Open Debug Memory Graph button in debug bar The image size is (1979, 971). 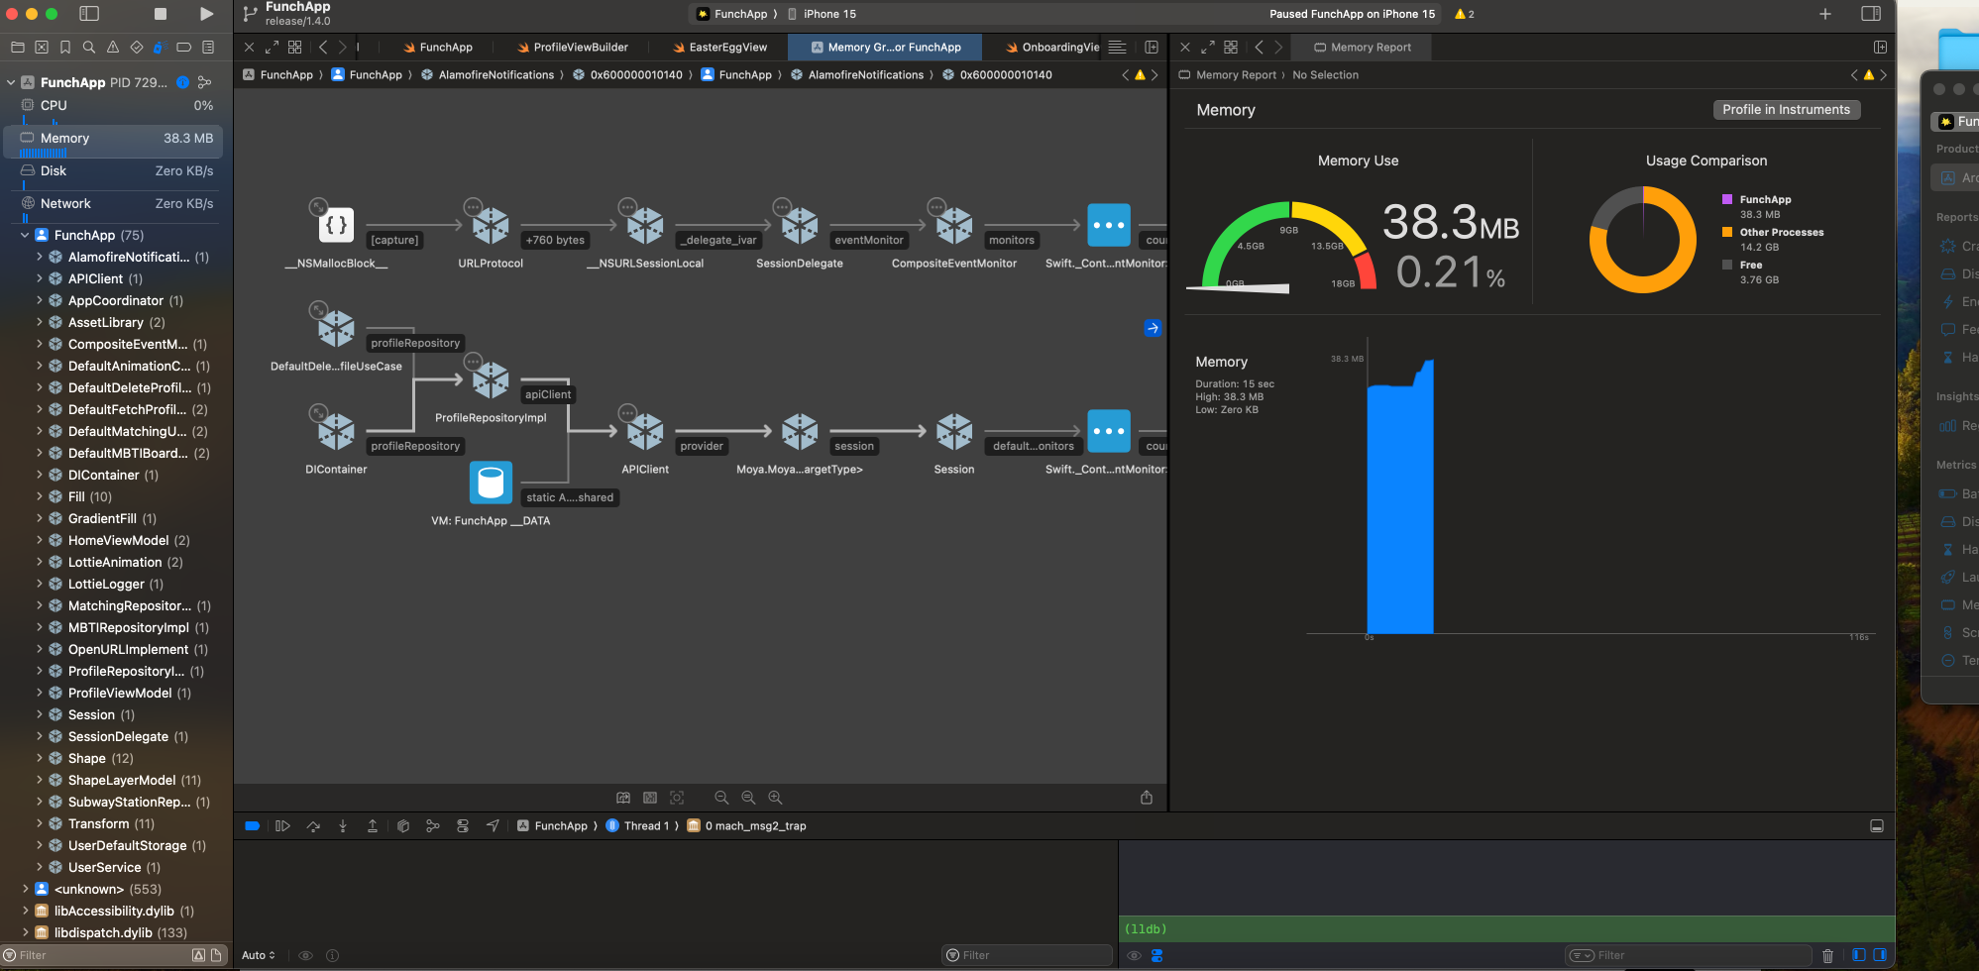(433, 825)
